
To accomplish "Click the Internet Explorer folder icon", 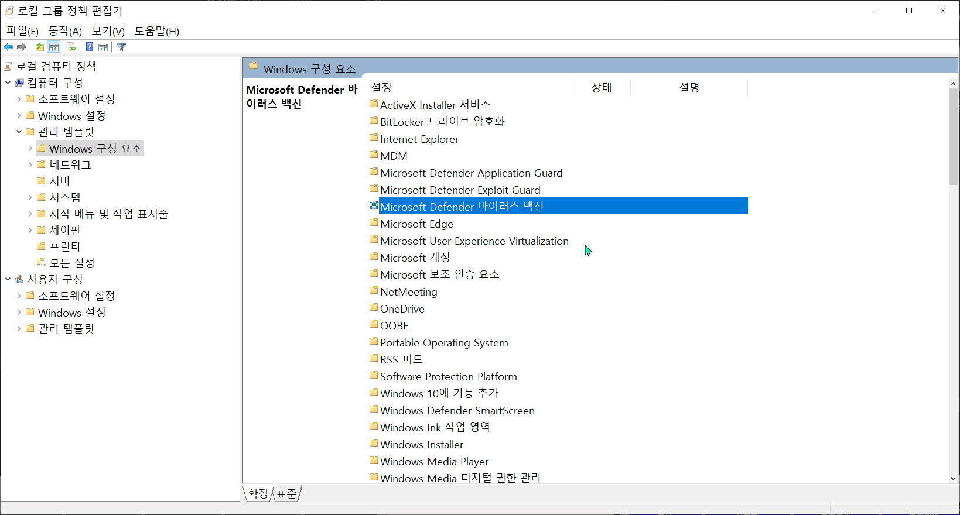I will [x=374, y=138].
